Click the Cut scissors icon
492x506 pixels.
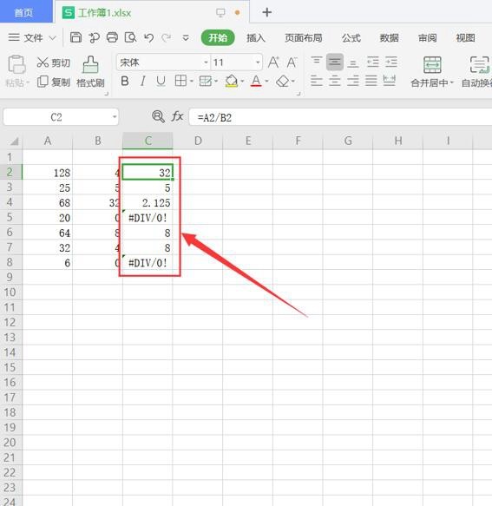pos(43,62)
